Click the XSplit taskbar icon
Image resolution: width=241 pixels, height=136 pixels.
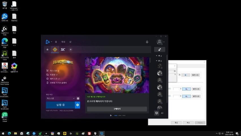[x=102, y=133]
